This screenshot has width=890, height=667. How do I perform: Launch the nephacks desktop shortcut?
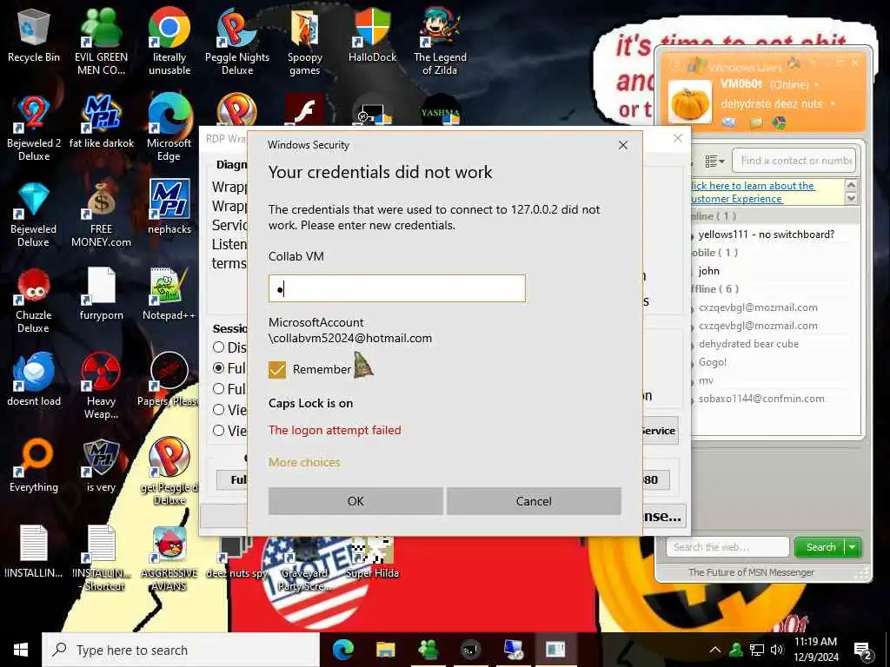[x=169, y=208]
